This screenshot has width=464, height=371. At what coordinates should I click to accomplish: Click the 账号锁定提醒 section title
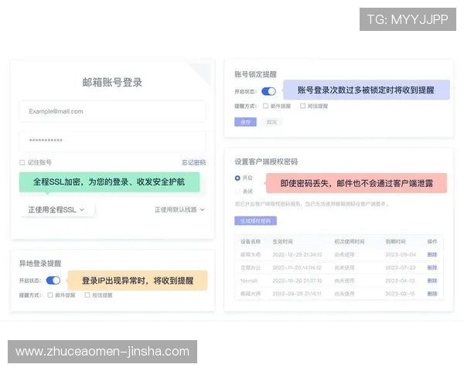tap(255, 74)
